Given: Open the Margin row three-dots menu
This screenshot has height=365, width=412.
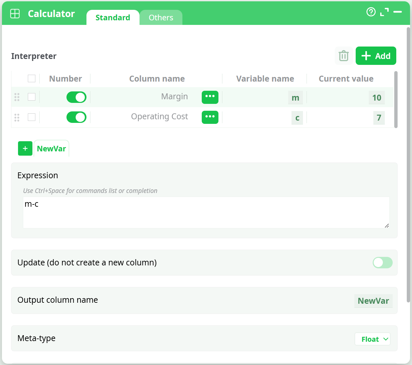Looking at the screenshot, I should pyautogui.click(x=210, y=97).
